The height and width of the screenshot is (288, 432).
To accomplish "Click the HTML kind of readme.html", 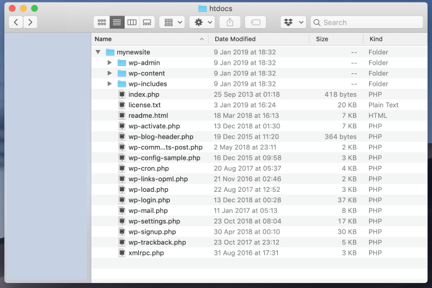I will [x=378, y=115].
